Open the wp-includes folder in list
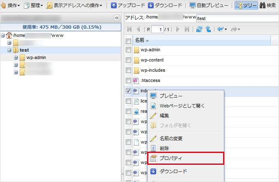Viewport: 279px width, 182px height. (x=153, y=70)
